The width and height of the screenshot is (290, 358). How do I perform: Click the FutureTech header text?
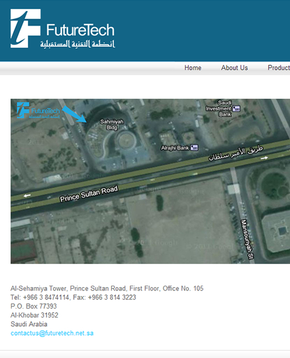coord(81,30)
